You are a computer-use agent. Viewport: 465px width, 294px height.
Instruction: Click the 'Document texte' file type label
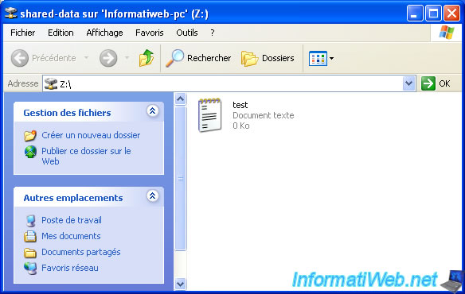[264, 115]
